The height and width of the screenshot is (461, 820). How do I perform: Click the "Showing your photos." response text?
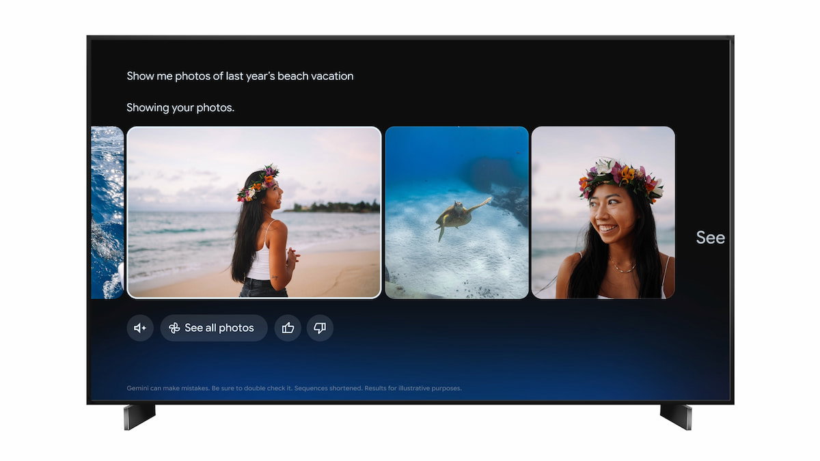click(x=180, y=107)
